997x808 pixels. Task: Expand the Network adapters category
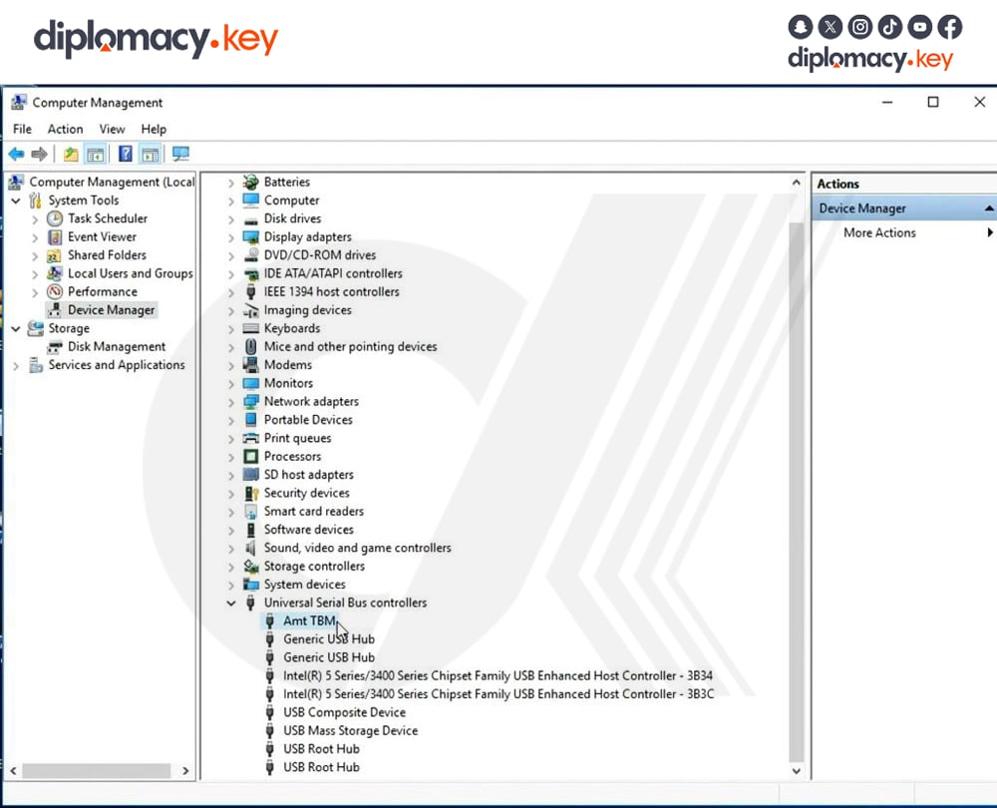tap(229, 401)
